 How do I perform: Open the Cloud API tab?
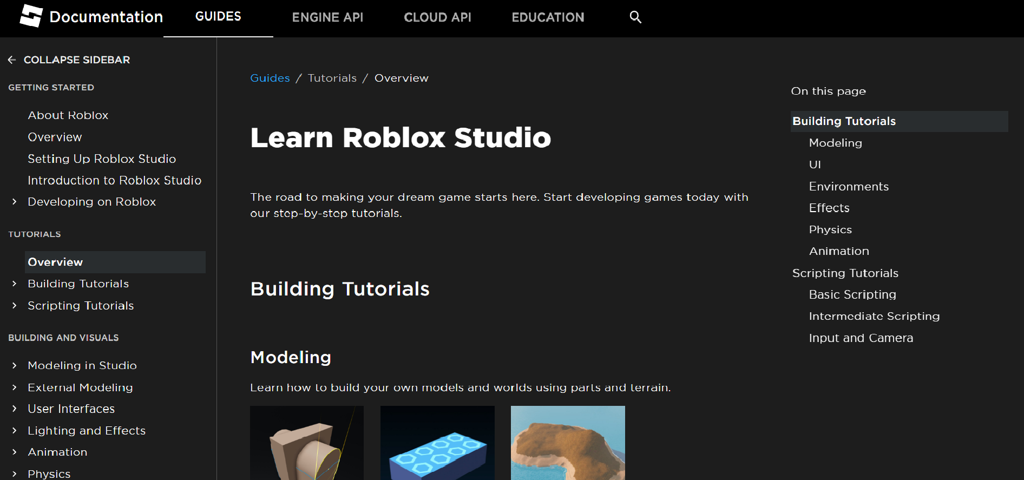coord(437,17)
